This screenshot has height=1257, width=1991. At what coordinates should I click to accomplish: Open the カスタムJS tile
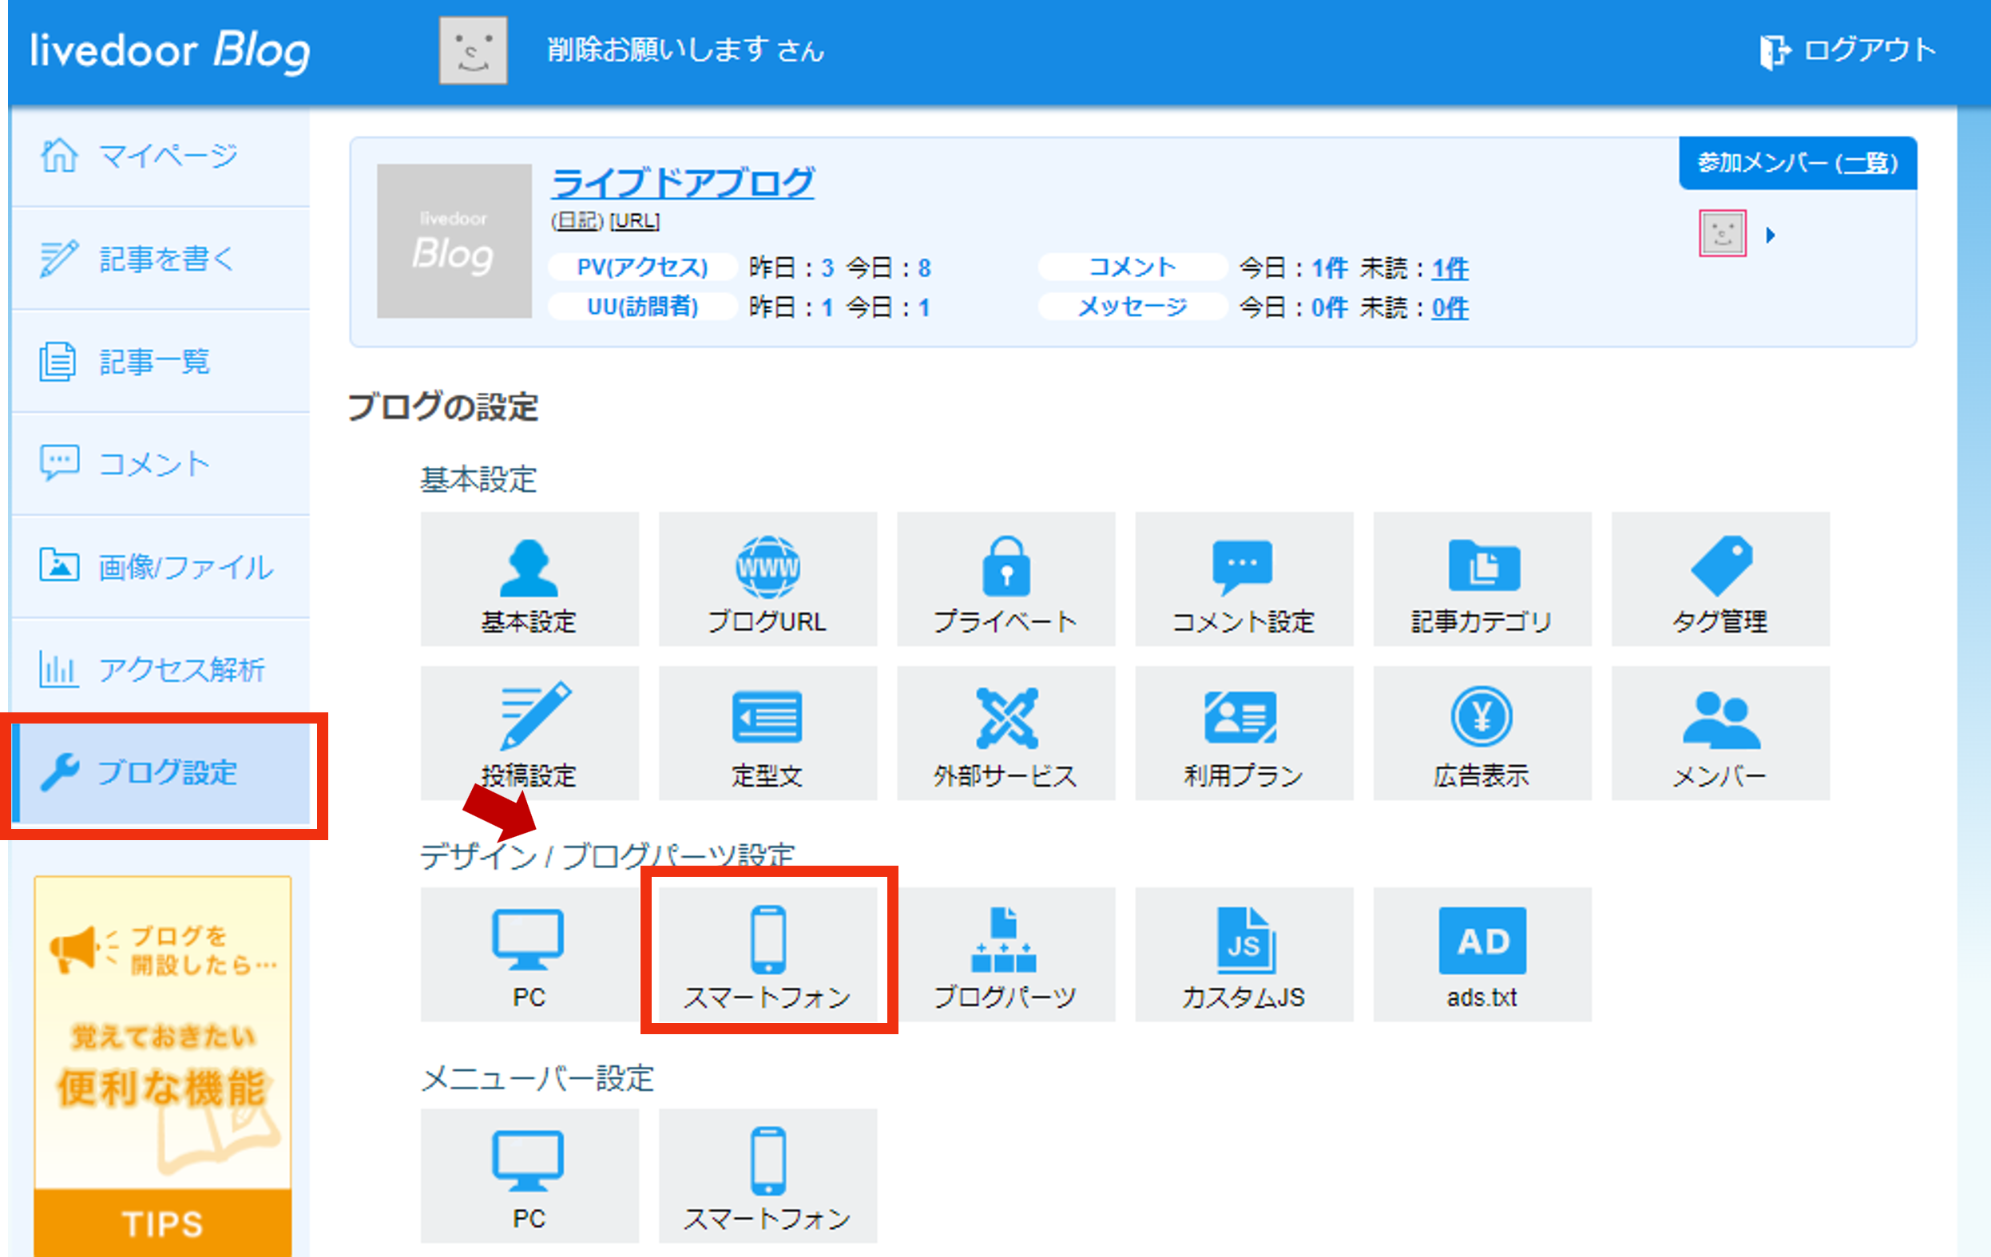click(x=1243, y=954)
